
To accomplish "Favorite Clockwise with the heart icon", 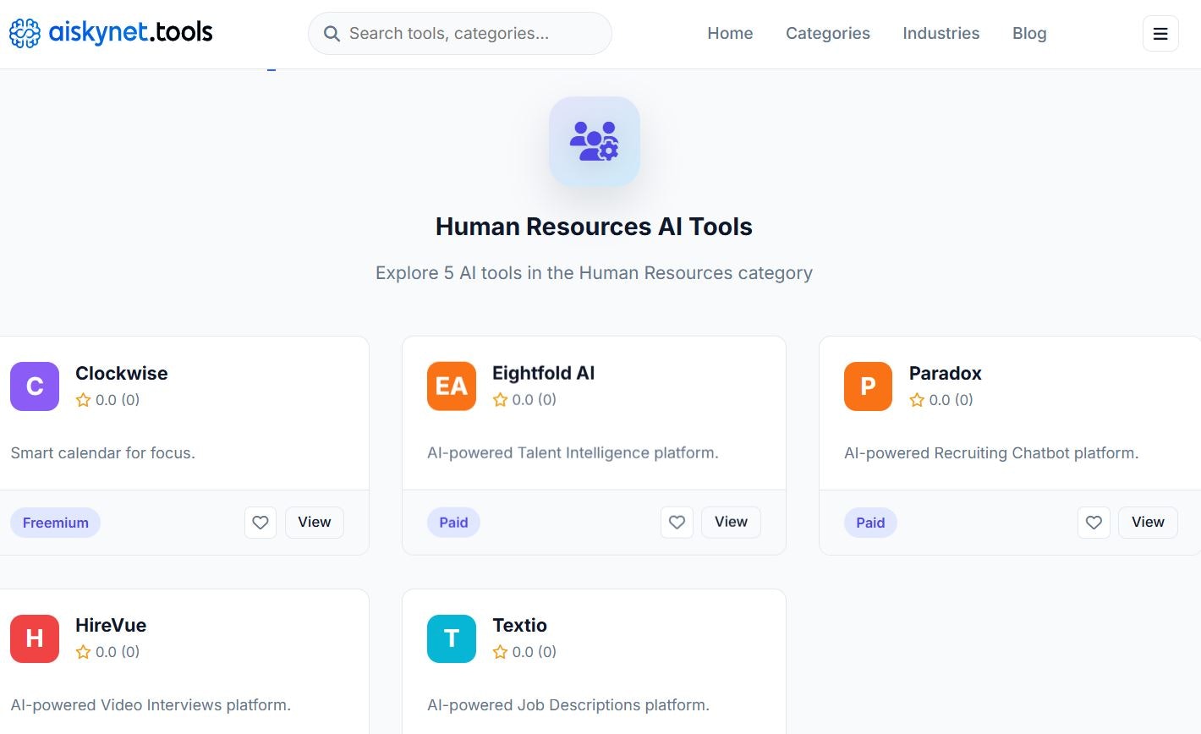I will (260, 523).
